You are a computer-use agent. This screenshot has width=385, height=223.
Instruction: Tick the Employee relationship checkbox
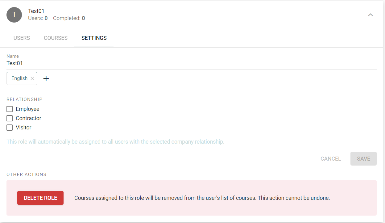click(10, 109)
